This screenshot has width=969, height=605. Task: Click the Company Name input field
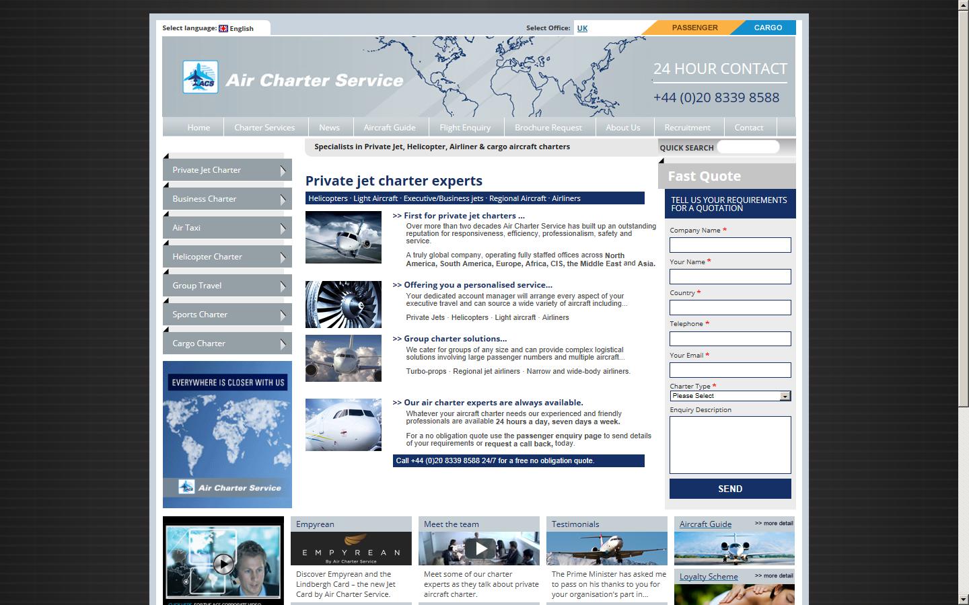click(x=729, y=245)
